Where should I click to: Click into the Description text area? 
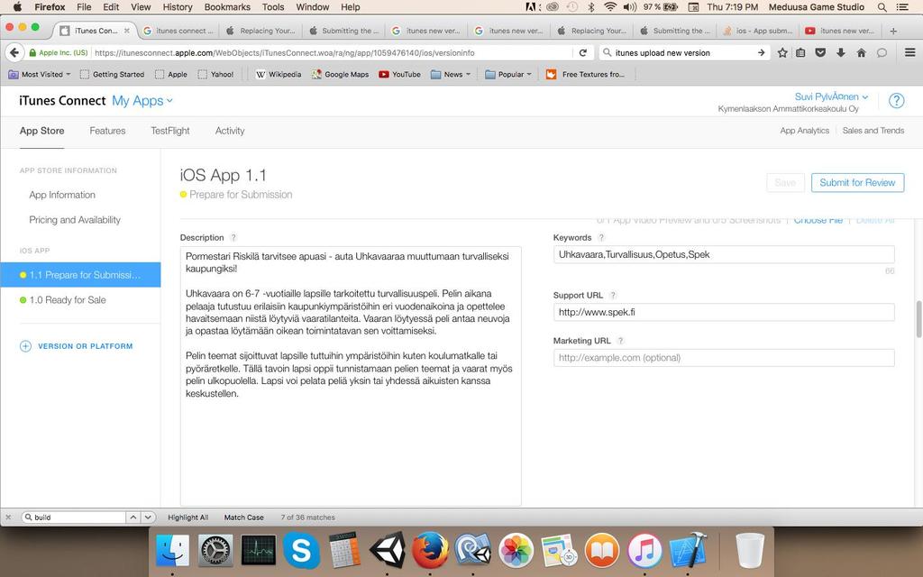351,376
